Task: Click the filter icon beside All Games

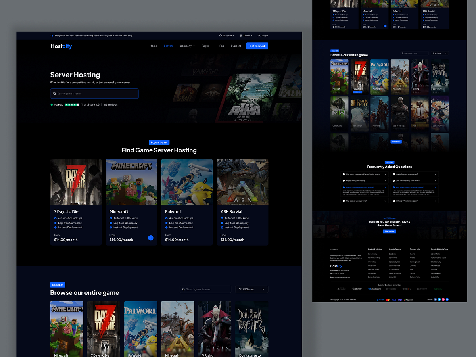Action: (x=241, y=289)
